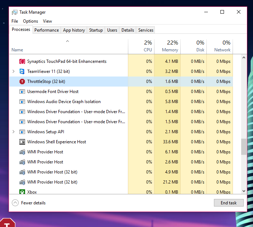This screenshot has height=227, width=253.
Task: Click the End task button
Action: coord(229,203)
